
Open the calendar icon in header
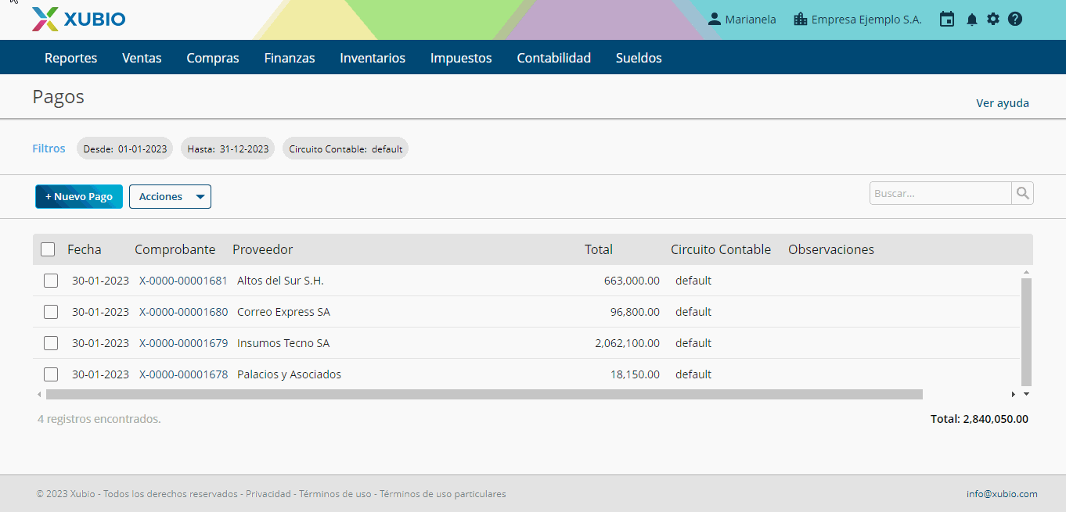(x=947, y=20)
